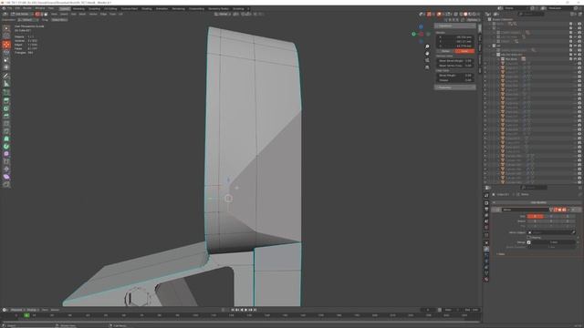The image size is (584, 328).
Task: Open the Drag Select Box dropdown
Action: (59, 20)
